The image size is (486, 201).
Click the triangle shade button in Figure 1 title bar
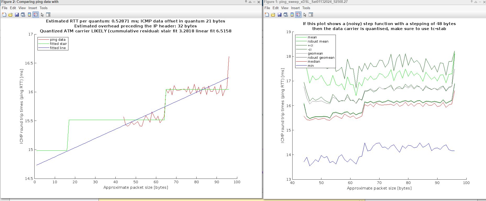pos(476,2)
